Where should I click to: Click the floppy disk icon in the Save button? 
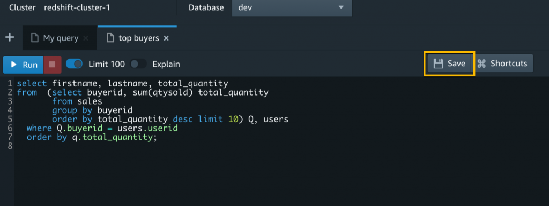[439, 64]
